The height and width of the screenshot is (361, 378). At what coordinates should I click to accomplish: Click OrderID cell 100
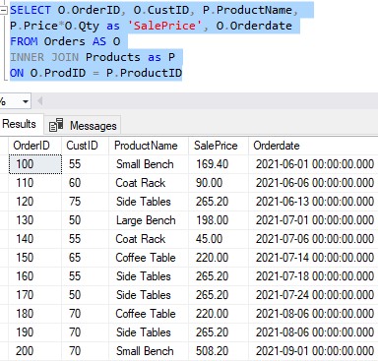click(34, 164)
